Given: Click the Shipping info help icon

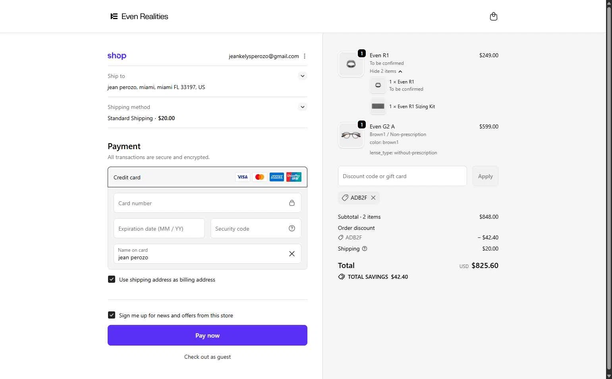Looking at the screenshot, I should pyautogui.click(x=365, y=249).
